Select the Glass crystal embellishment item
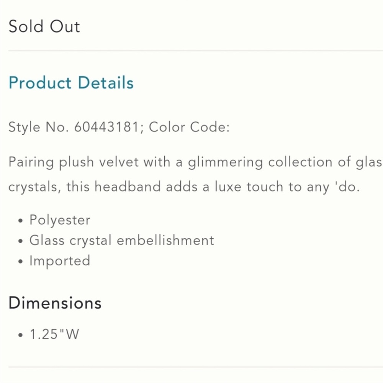 (x=122, y=241)
